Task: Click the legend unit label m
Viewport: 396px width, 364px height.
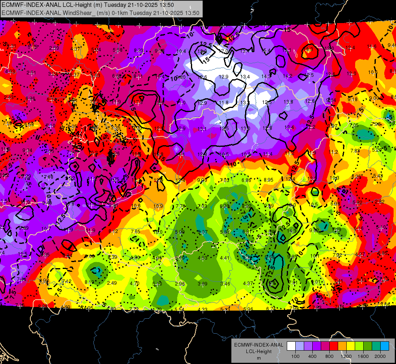Action: [x=258, y=358]
